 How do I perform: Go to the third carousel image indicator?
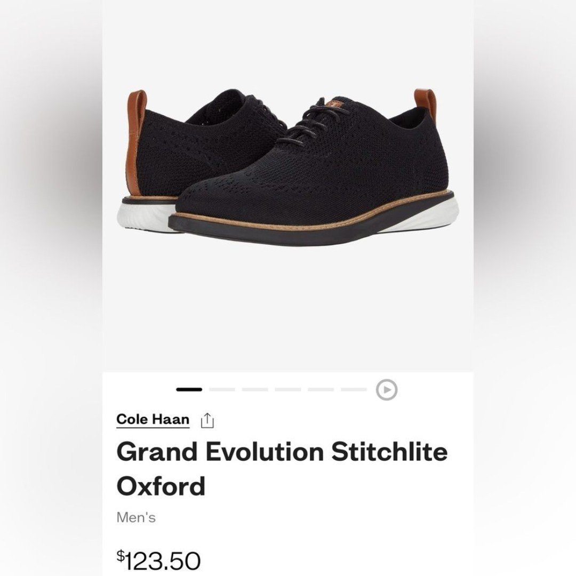click(255, 389)
